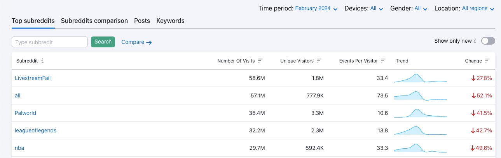Open the Gender filter dropdown

click(421, 8)
